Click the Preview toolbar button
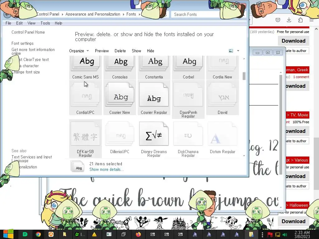Screen dimensions: 319x239 coord(102,51)
